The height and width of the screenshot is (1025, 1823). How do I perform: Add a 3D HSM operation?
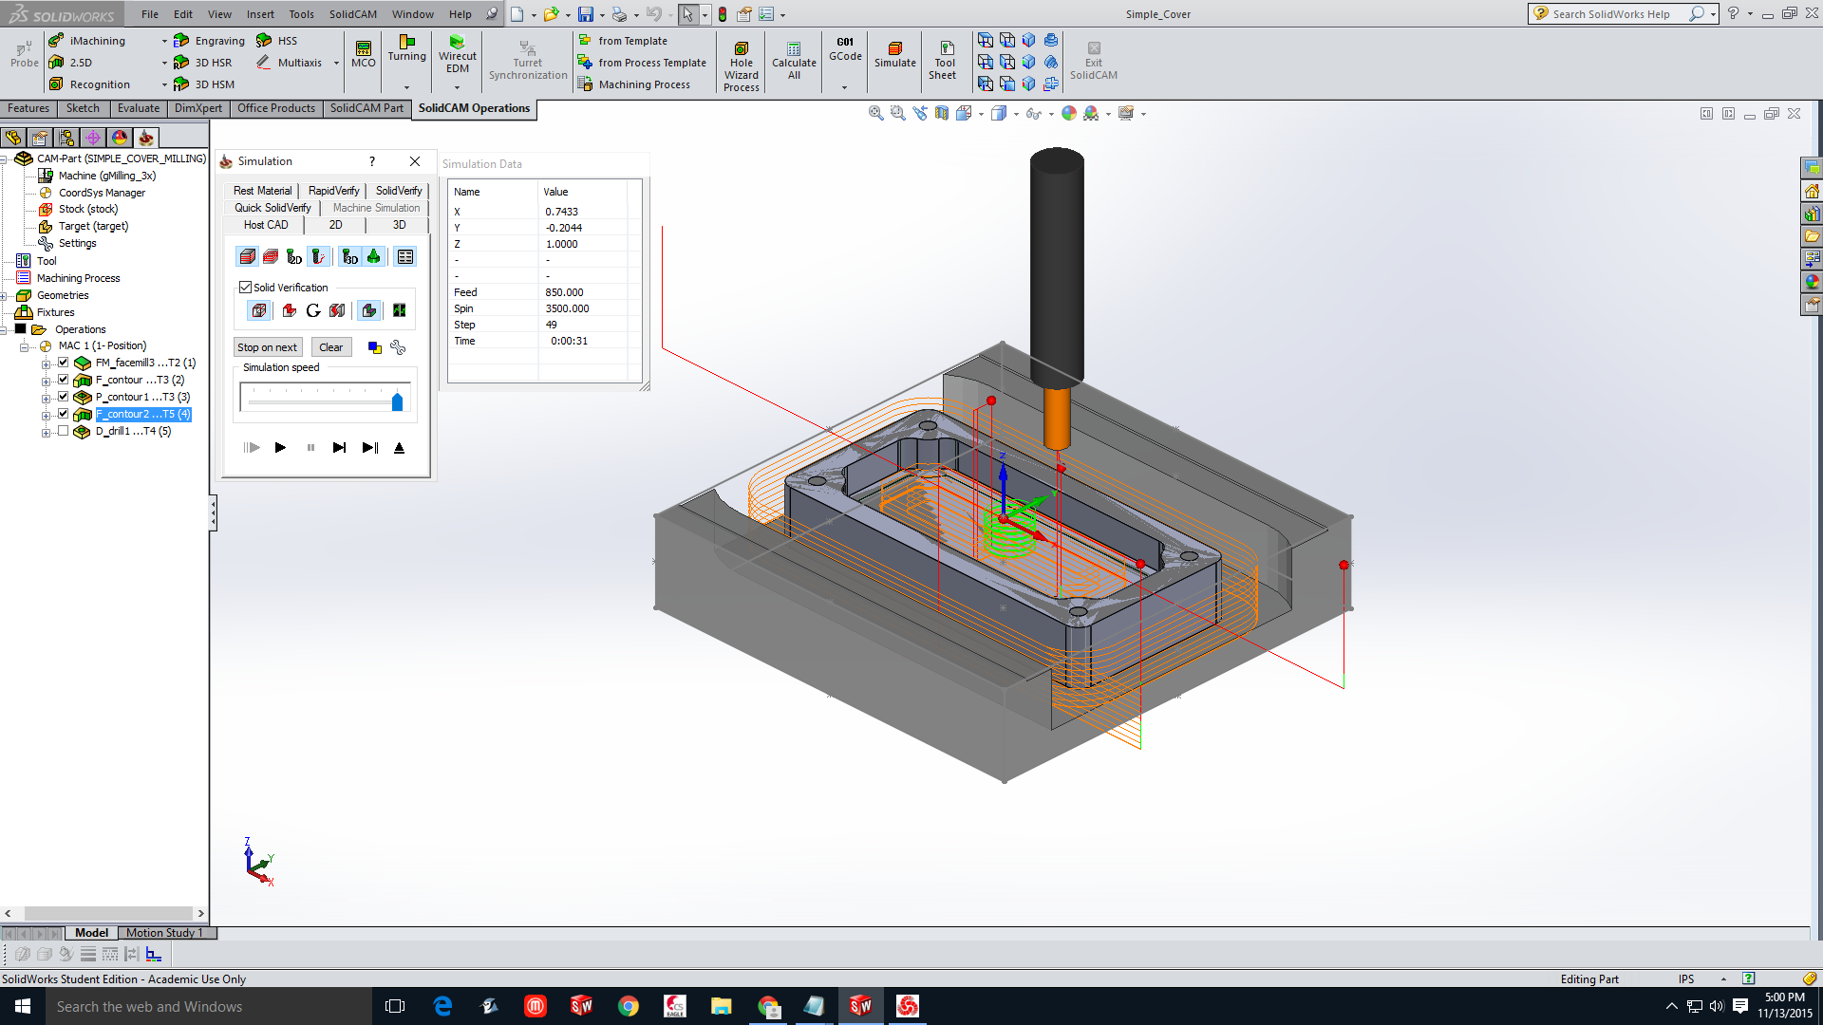[204, 84]
